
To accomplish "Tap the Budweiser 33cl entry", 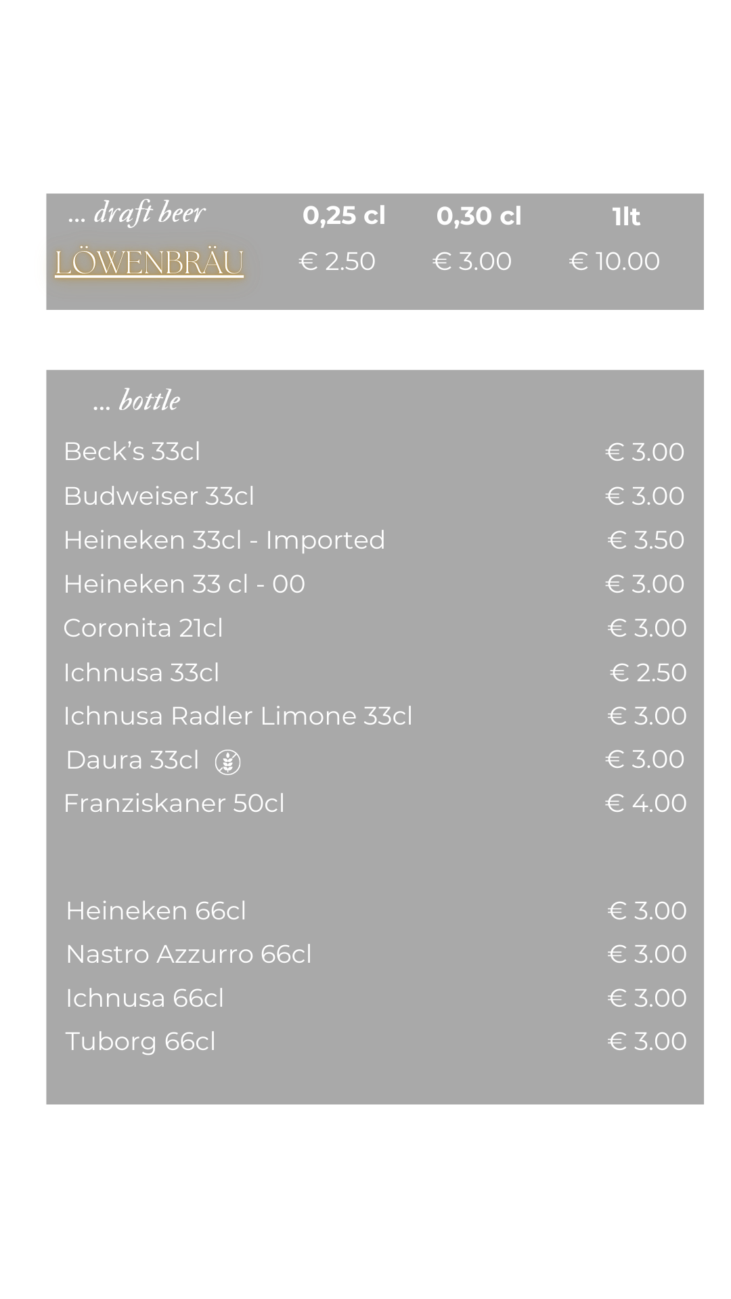I will click(x=159, y=496).
